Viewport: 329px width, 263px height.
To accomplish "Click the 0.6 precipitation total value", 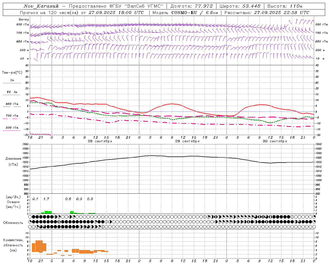I will [68, 199].
